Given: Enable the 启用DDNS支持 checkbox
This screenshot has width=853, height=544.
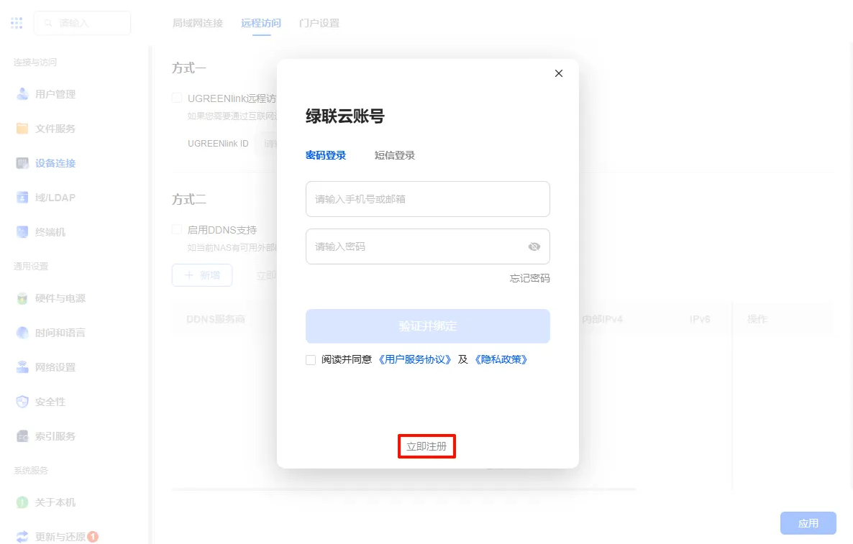Looking at the screenshot, I should [177, 229].
